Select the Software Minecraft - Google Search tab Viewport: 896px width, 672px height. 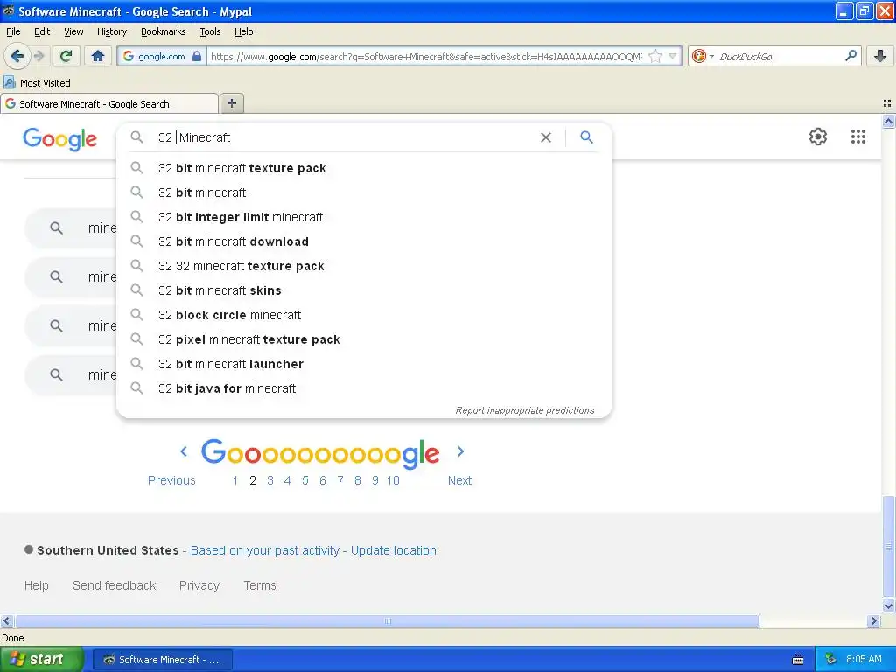pyautogui.click(x=109, y=103)
